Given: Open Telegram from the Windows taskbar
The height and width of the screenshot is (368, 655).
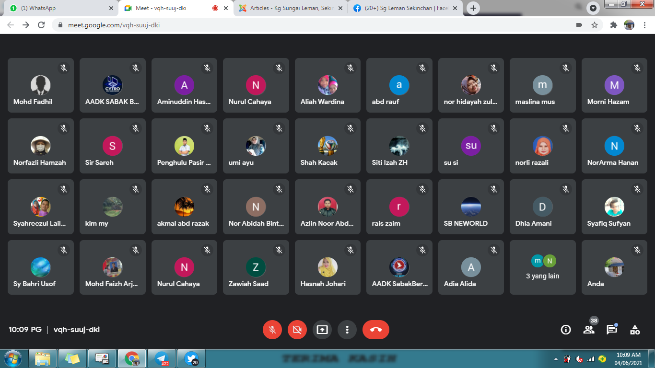Looking at the screenshot, I should tap(162, 358).
